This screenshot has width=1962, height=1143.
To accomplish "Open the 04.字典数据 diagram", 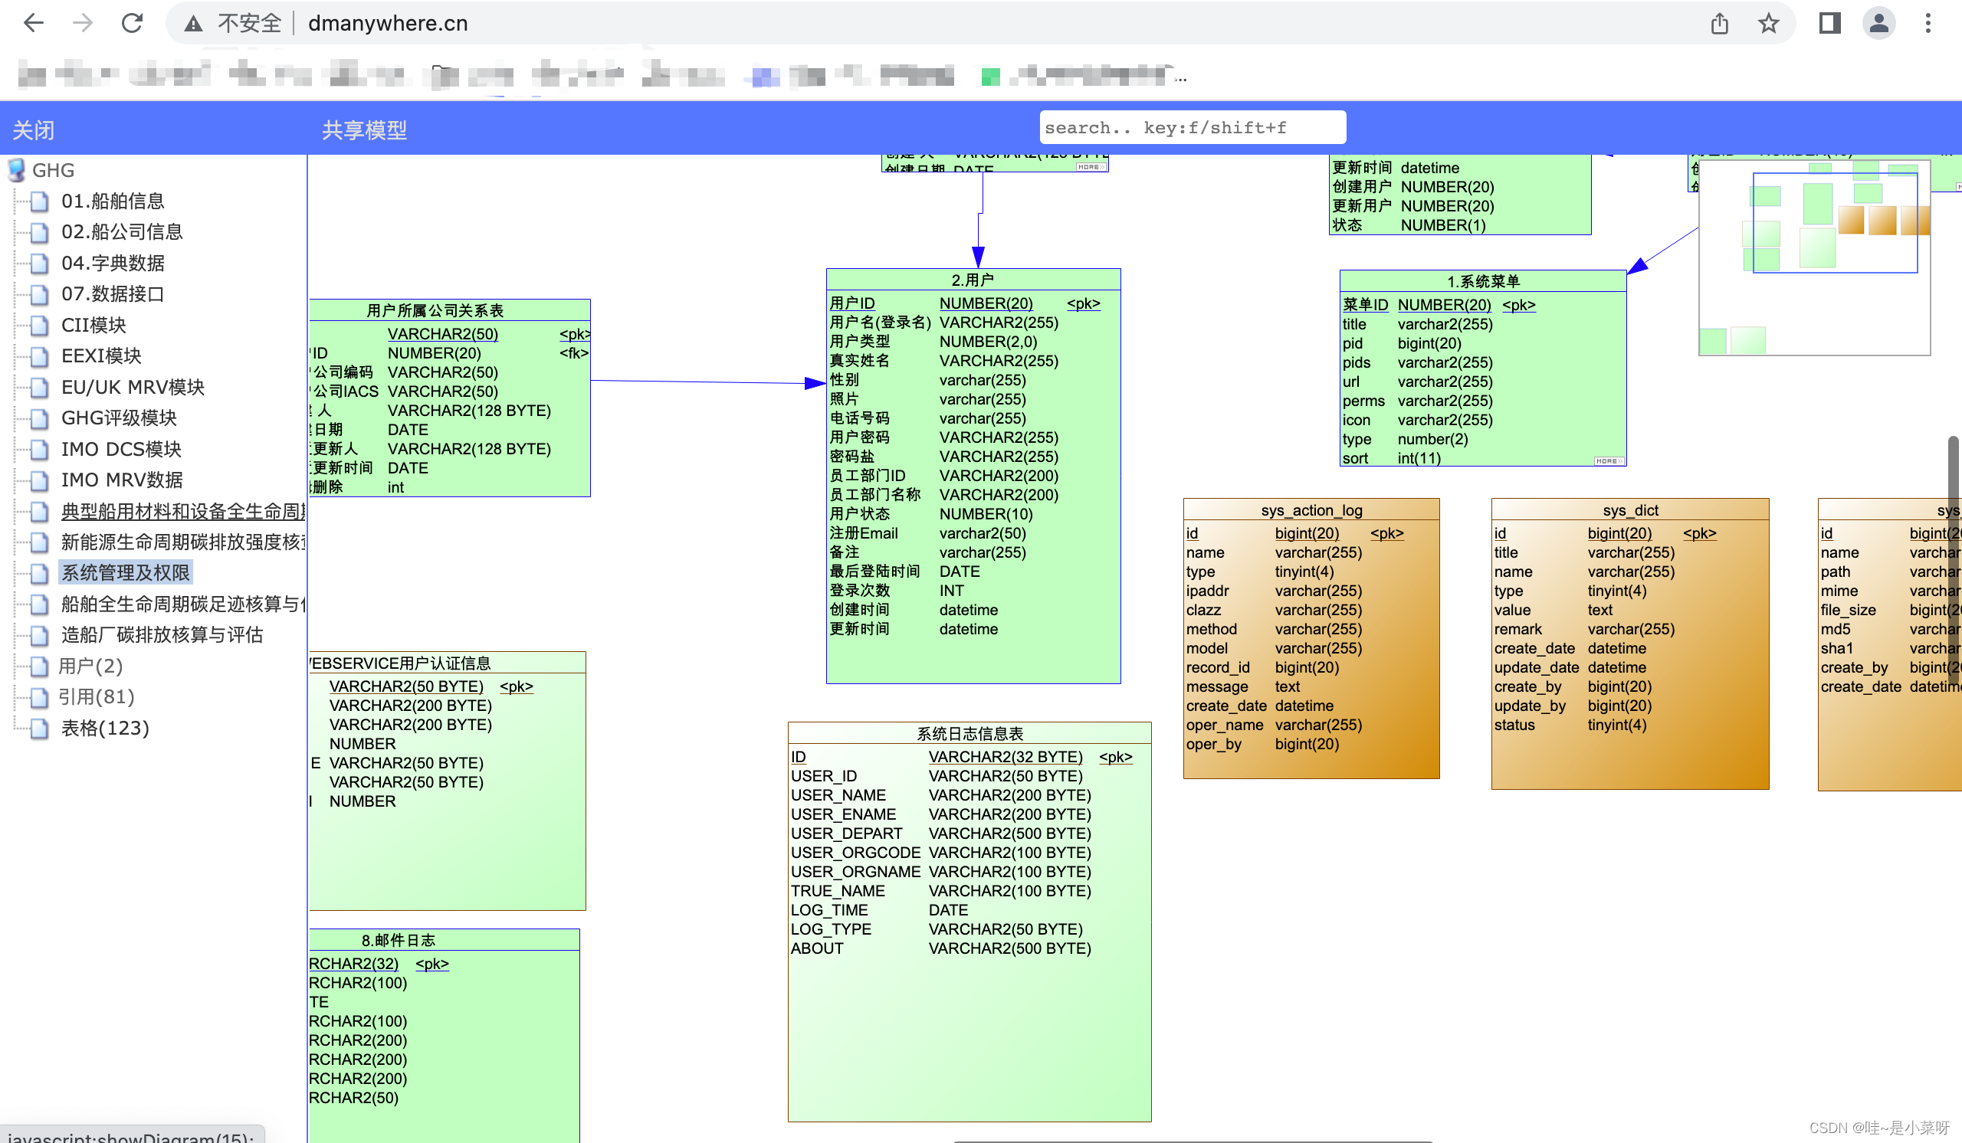I will (113, 263).
